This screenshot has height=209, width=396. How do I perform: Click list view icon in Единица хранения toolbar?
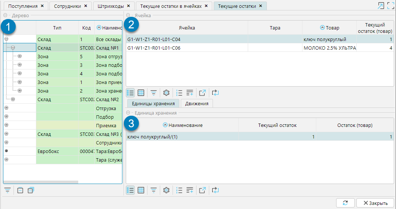130,190
